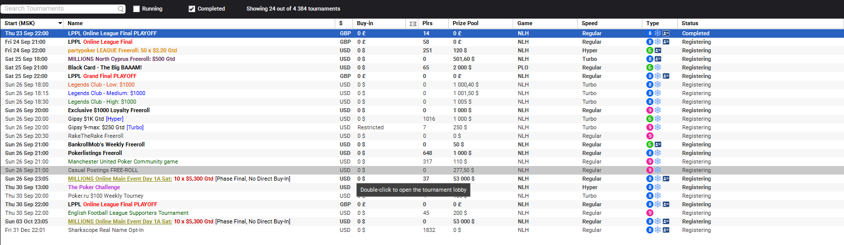844x245 pixels.
Task: Click the ID card icon in LPPL Online League Final 21:00 row
Action: (666, 42)
